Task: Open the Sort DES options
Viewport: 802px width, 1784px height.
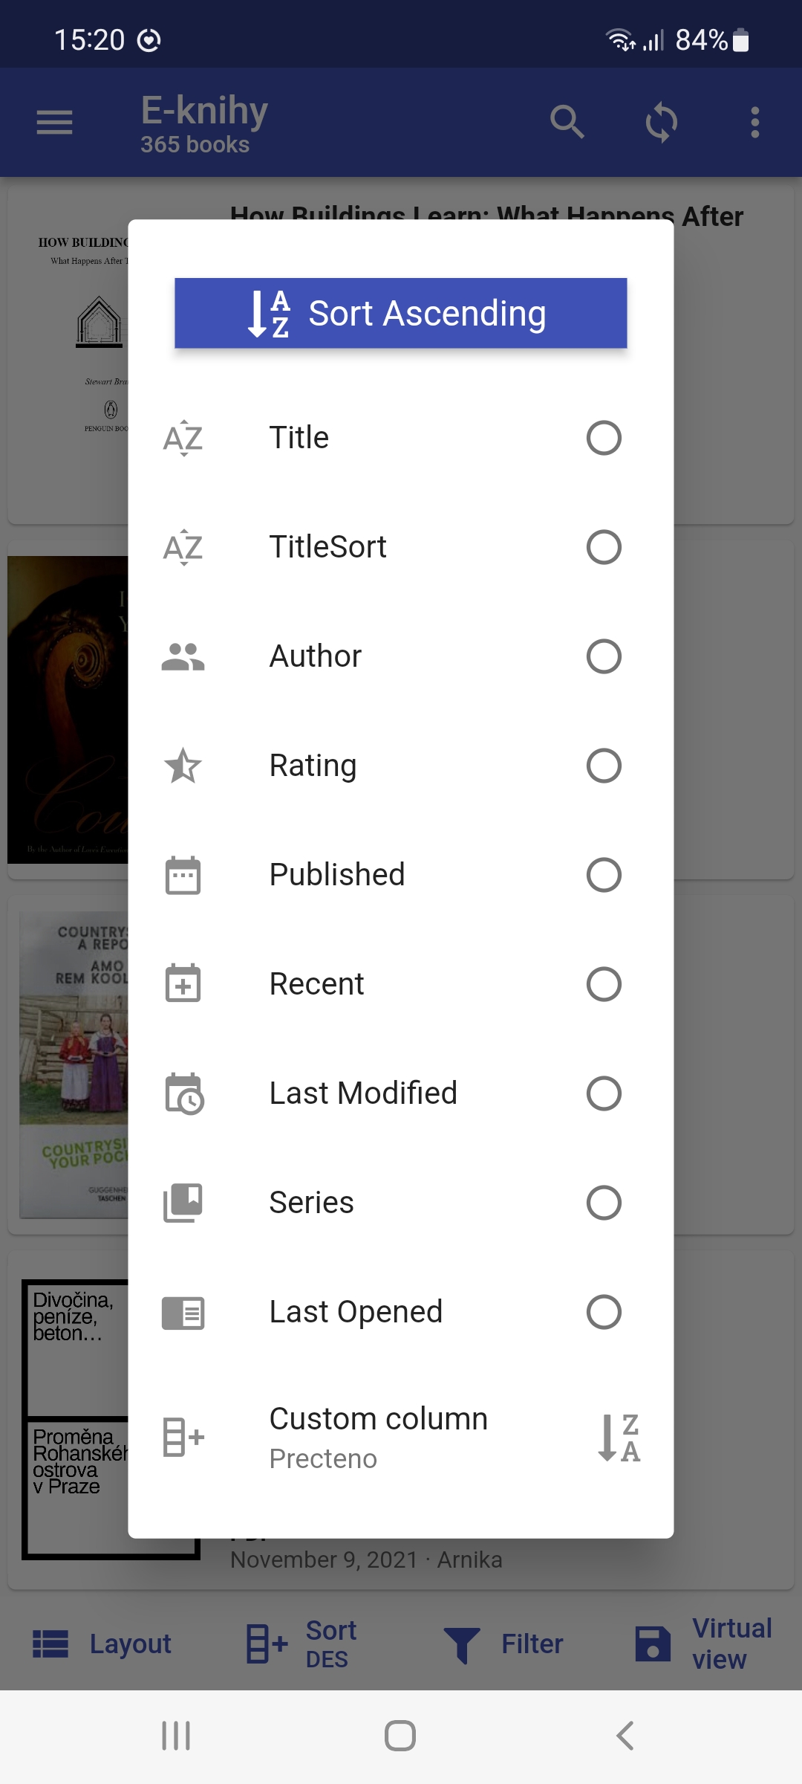Action: (x=302, y=1644)
